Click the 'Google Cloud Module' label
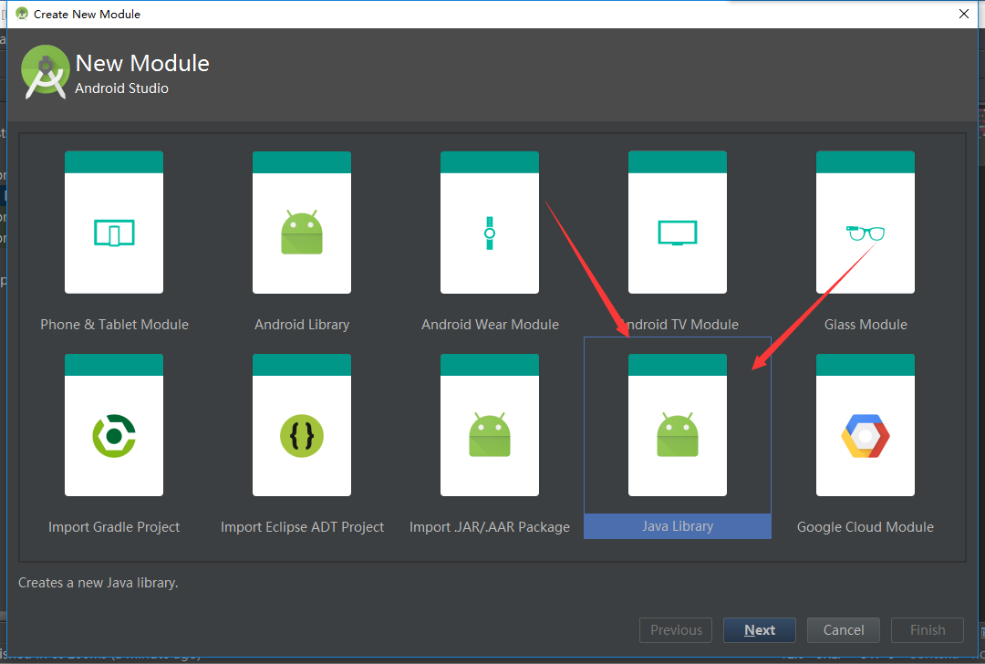This screenshot has width=985, height=664. click(865, 527)
